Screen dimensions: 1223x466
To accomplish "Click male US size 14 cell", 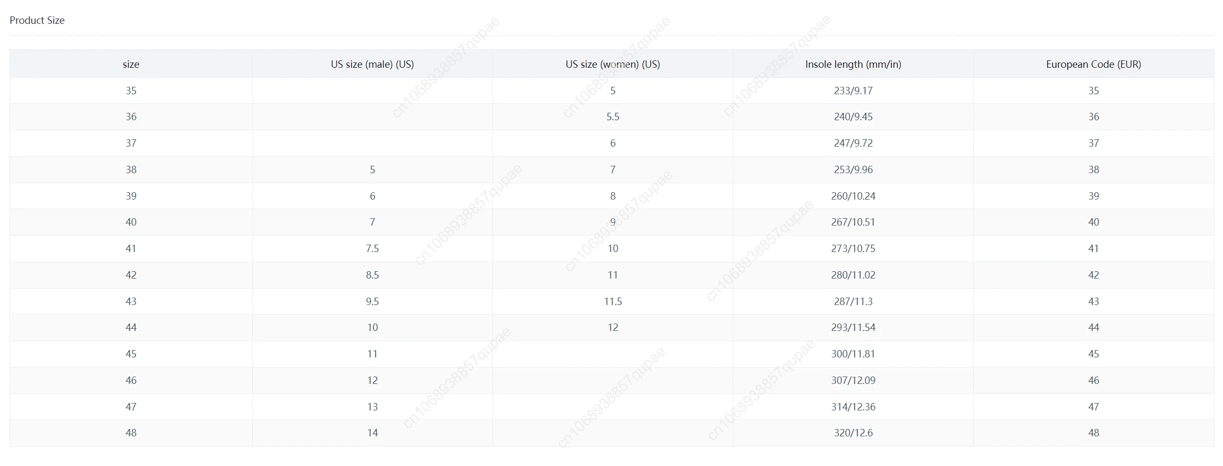I will pos(372,433).
